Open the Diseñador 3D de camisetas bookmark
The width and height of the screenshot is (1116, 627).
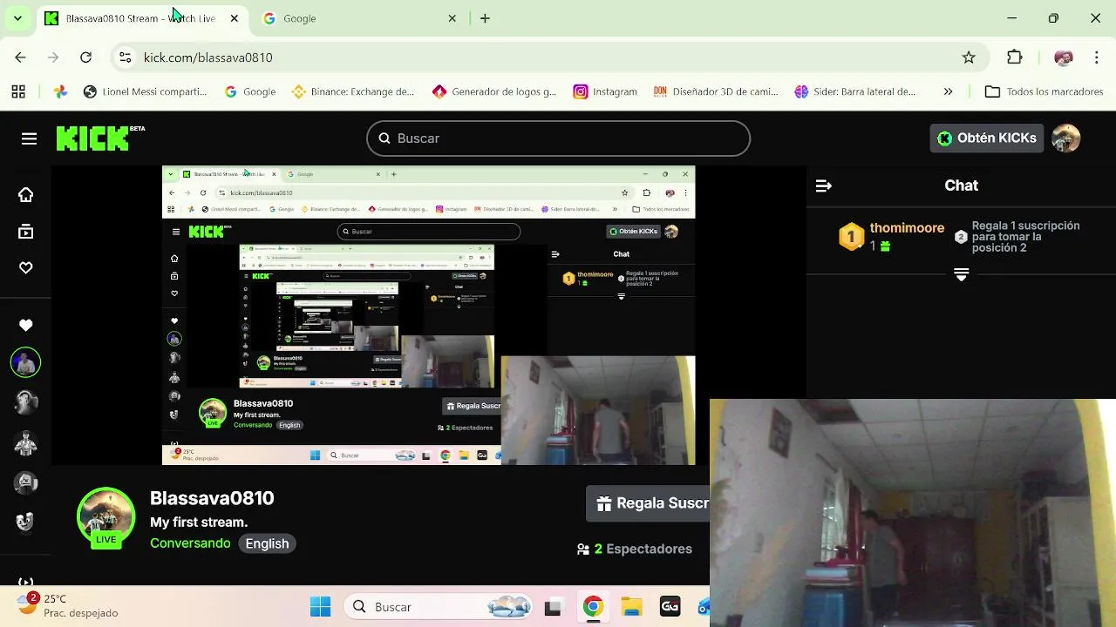pos(716,91)
